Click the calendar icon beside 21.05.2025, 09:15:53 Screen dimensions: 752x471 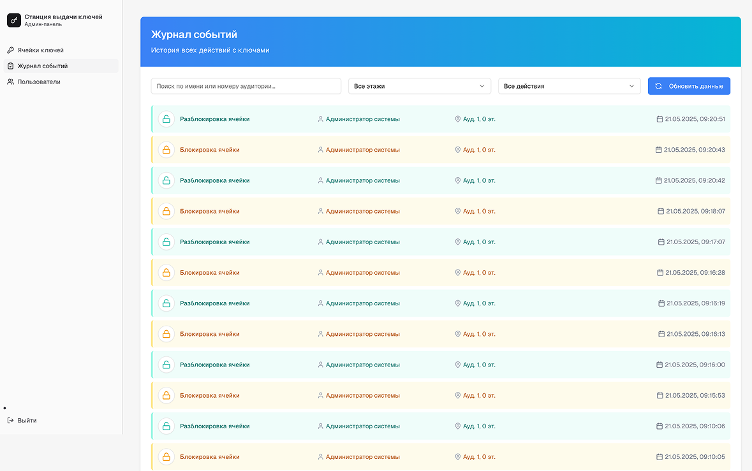pos(660,396)
